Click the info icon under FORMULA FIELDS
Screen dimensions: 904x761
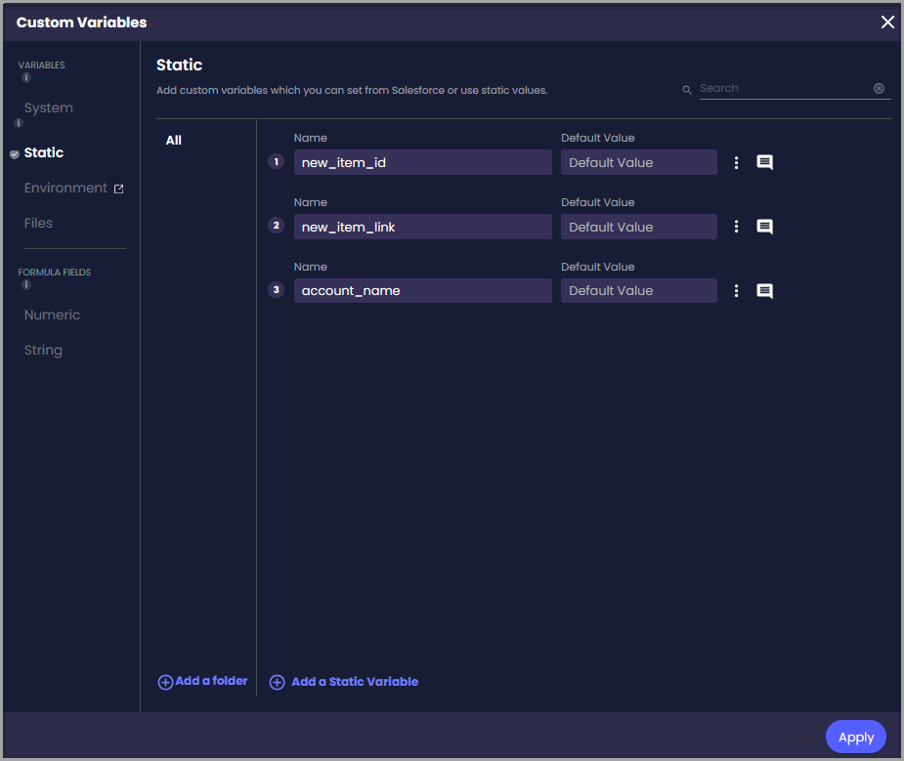[26, 284]
